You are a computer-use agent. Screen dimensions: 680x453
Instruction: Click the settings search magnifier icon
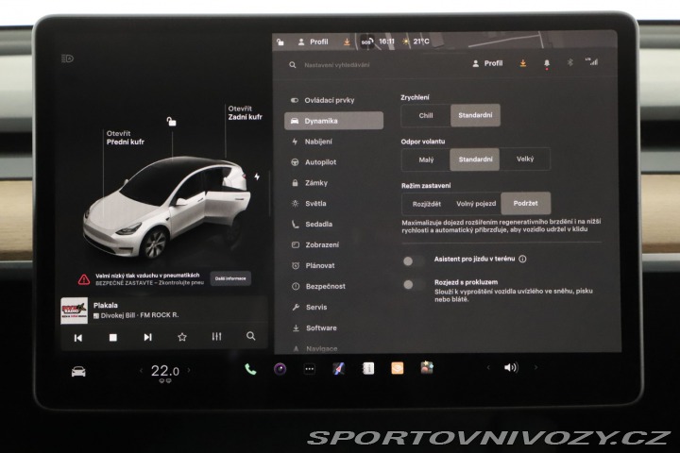[293, 65]
